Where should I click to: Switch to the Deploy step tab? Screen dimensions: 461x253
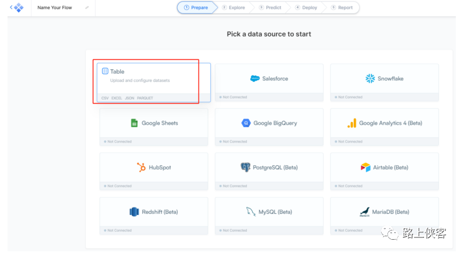click(306, 8)
